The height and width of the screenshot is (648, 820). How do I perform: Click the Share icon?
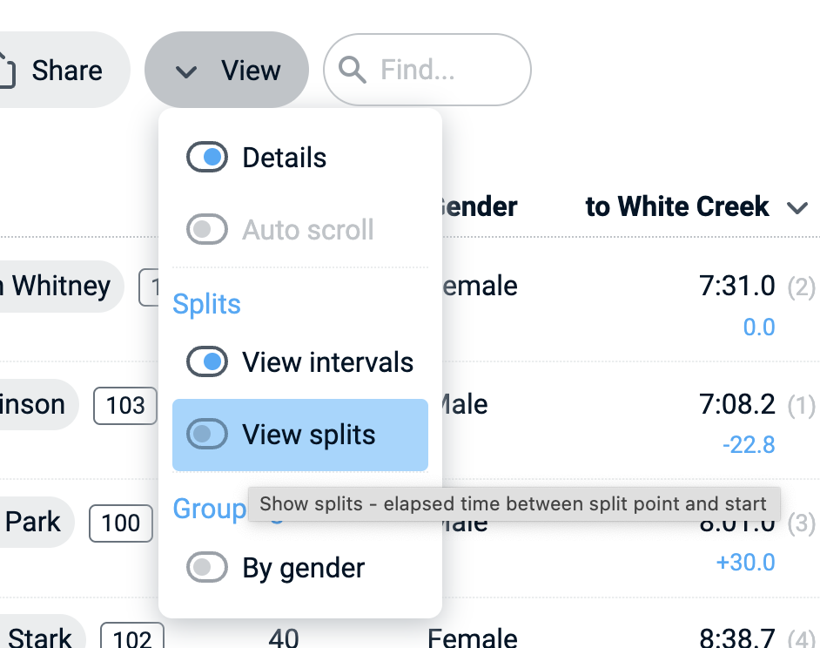[x=7, y=71]
